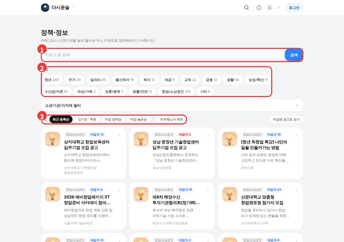Screen dimensions: 344x242
Task: Click lightbulb thumbnail of 상지대학교 창업보육센터 card
Action: (x=53, y=139)
